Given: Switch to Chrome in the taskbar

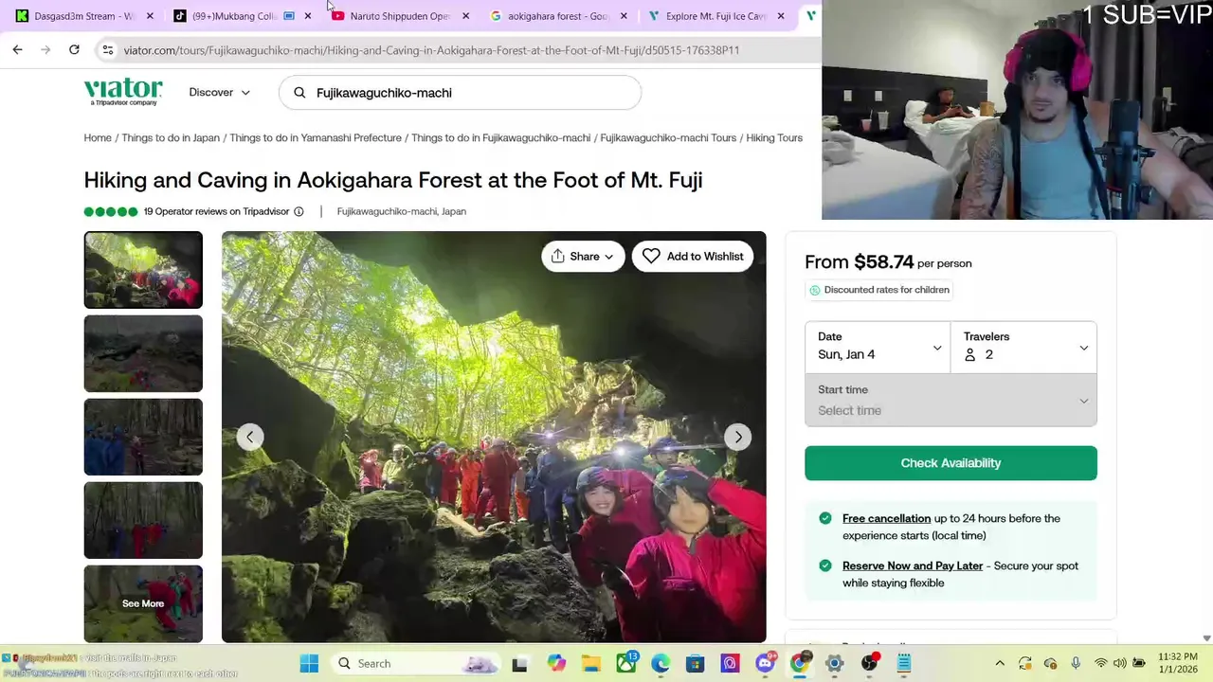Looking at the screenshot, I should (x=800, y=663).
